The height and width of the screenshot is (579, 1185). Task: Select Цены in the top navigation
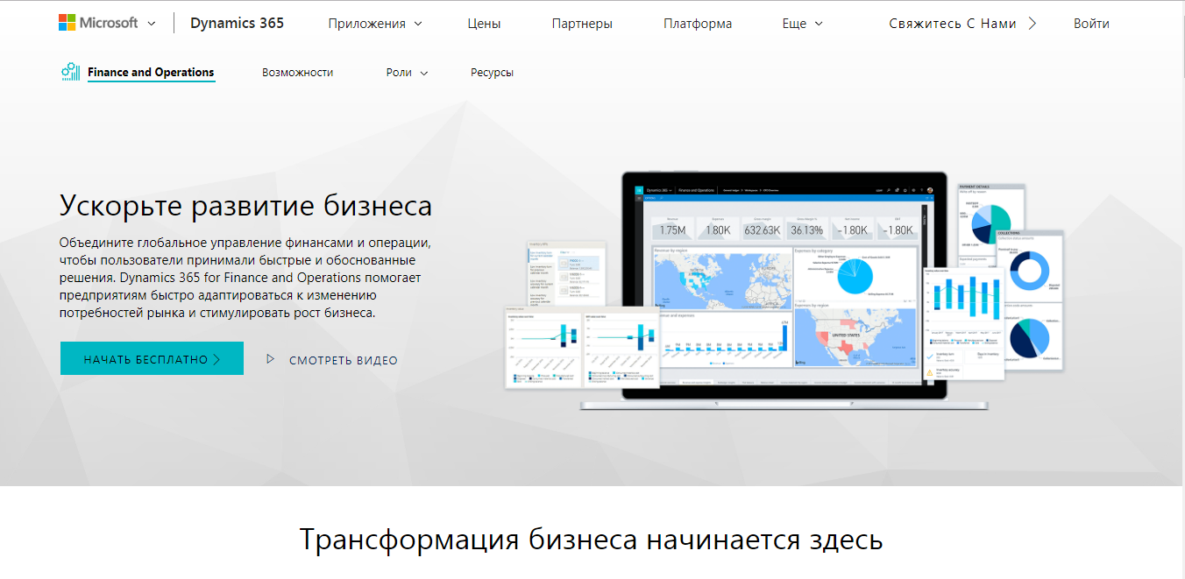(484, 24)
